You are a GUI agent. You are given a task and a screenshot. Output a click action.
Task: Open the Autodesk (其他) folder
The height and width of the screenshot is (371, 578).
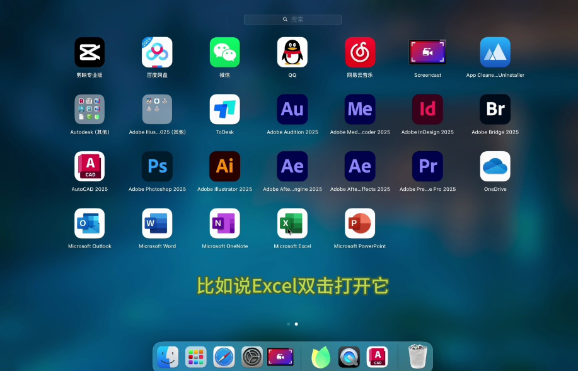(90, 110)
